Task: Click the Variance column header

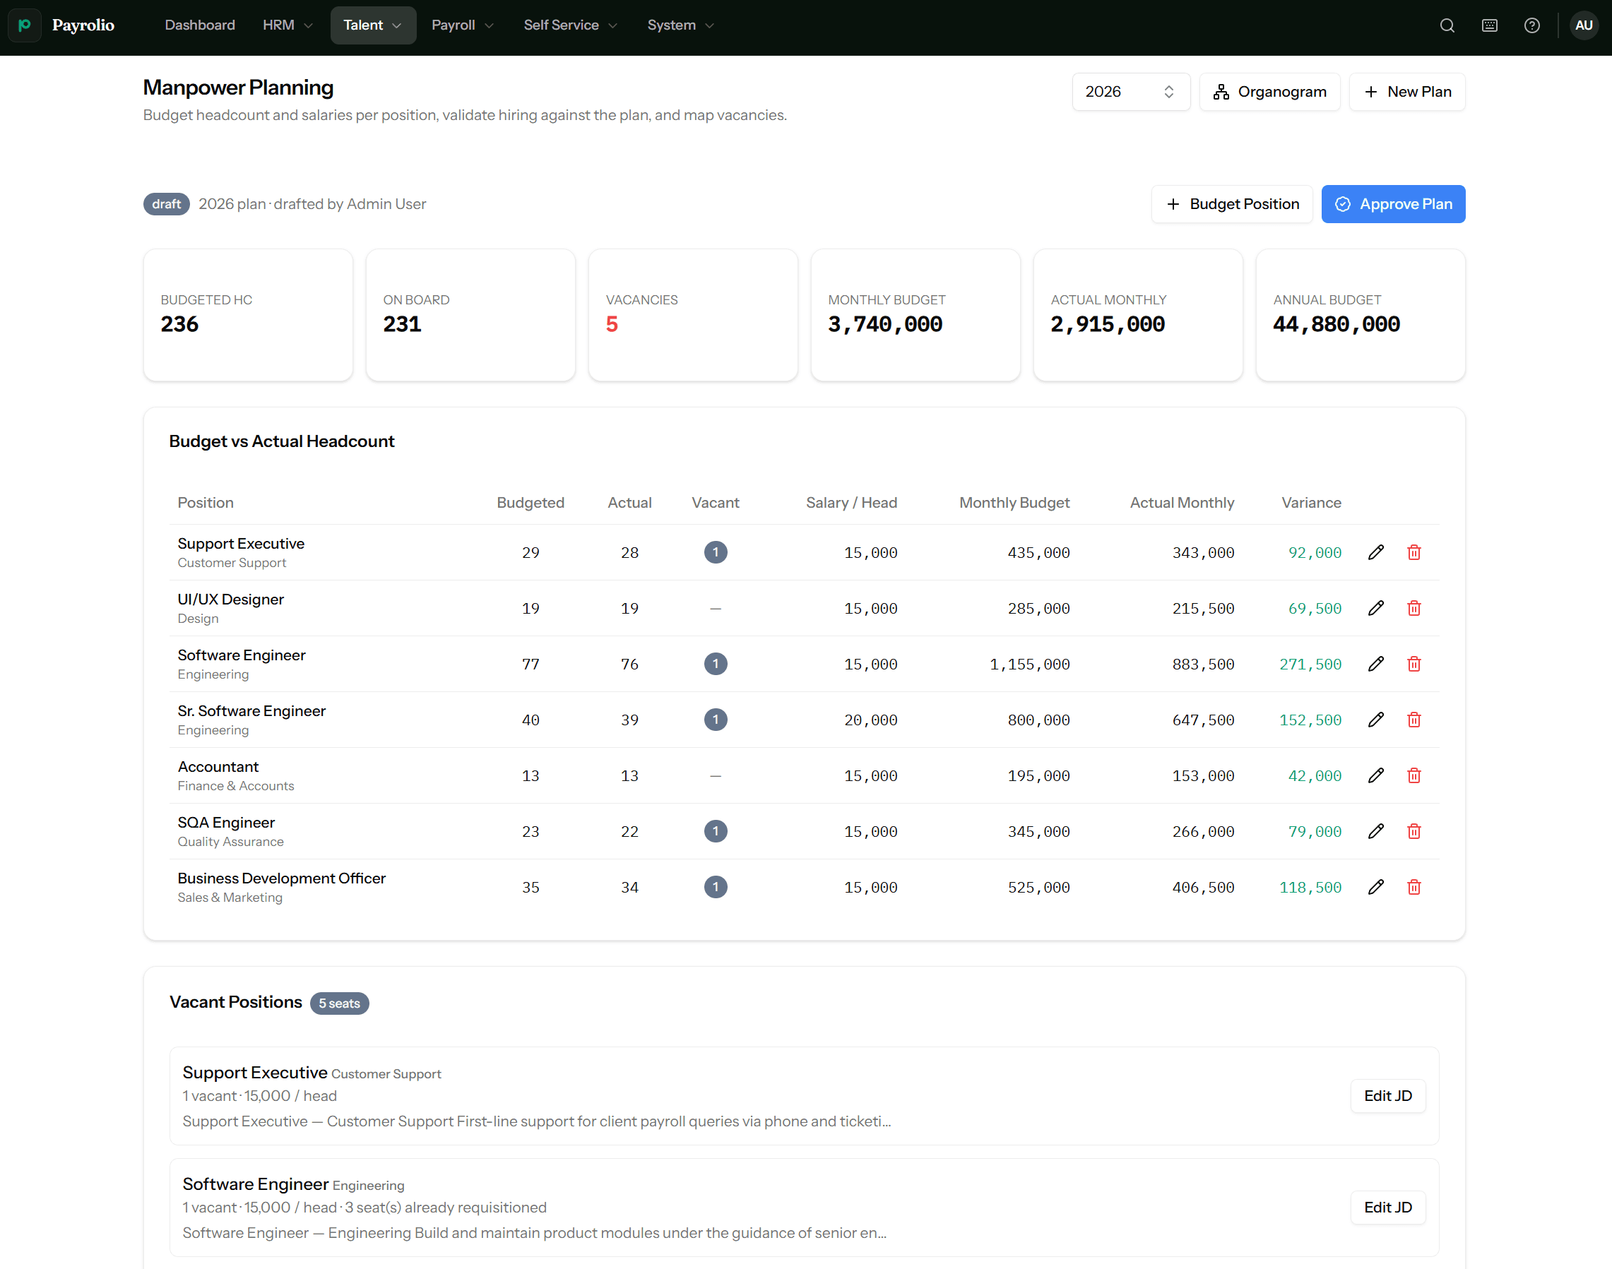Action: click(1311, 502)
